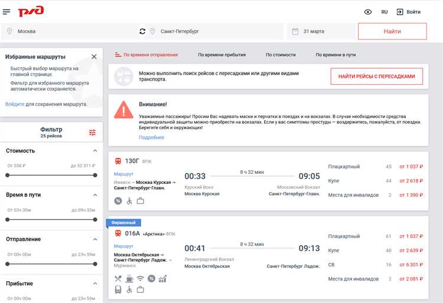
Task: Click the Москва departure field
Action: click(x=70, y=31)
